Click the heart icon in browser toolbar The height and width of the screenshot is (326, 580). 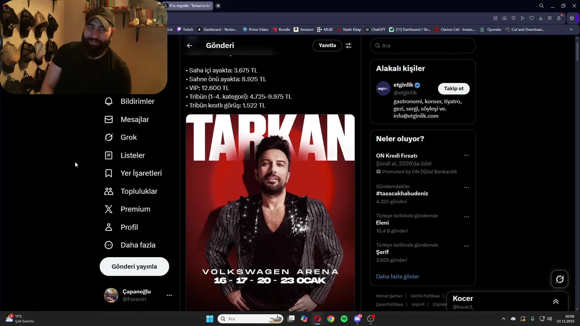click(x=532, y=18)
